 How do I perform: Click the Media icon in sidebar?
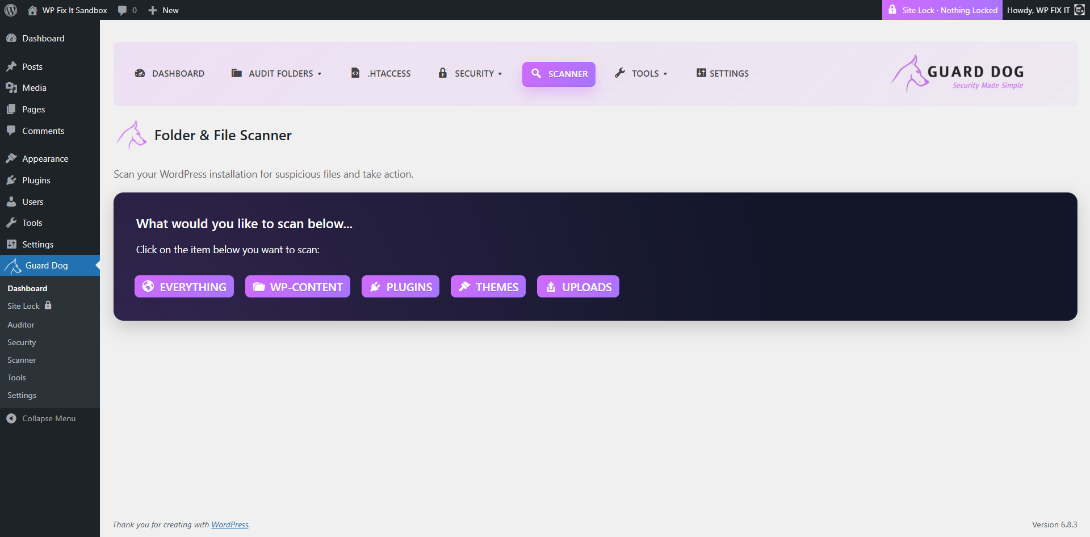[11, 87]
